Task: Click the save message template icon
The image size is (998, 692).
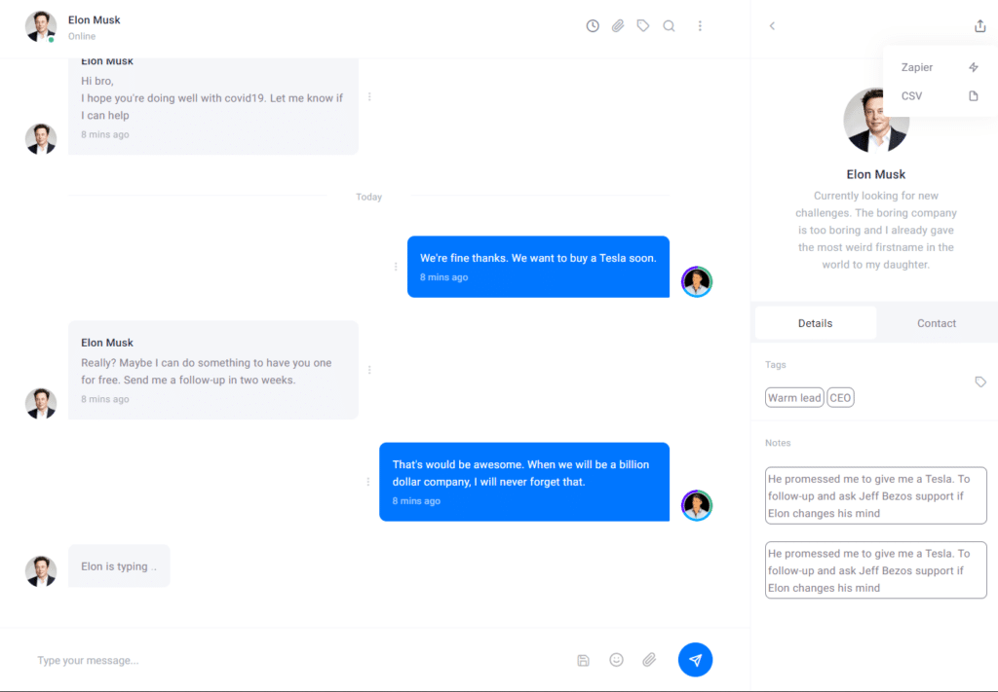Action: point(583,660)
